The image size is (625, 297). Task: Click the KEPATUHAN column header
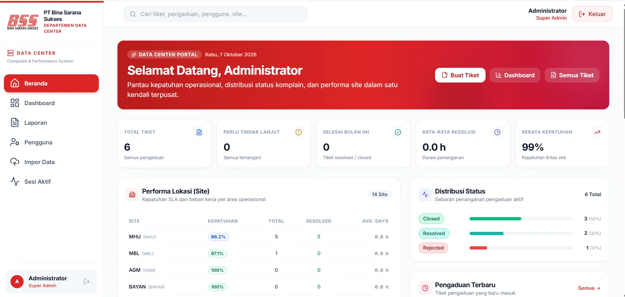[x=223, y=221]
